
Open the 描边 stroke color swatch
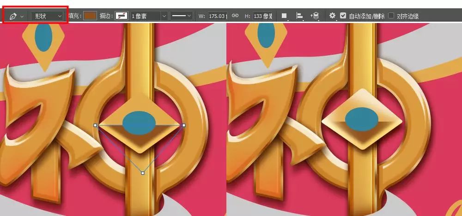tap(122, 16)
